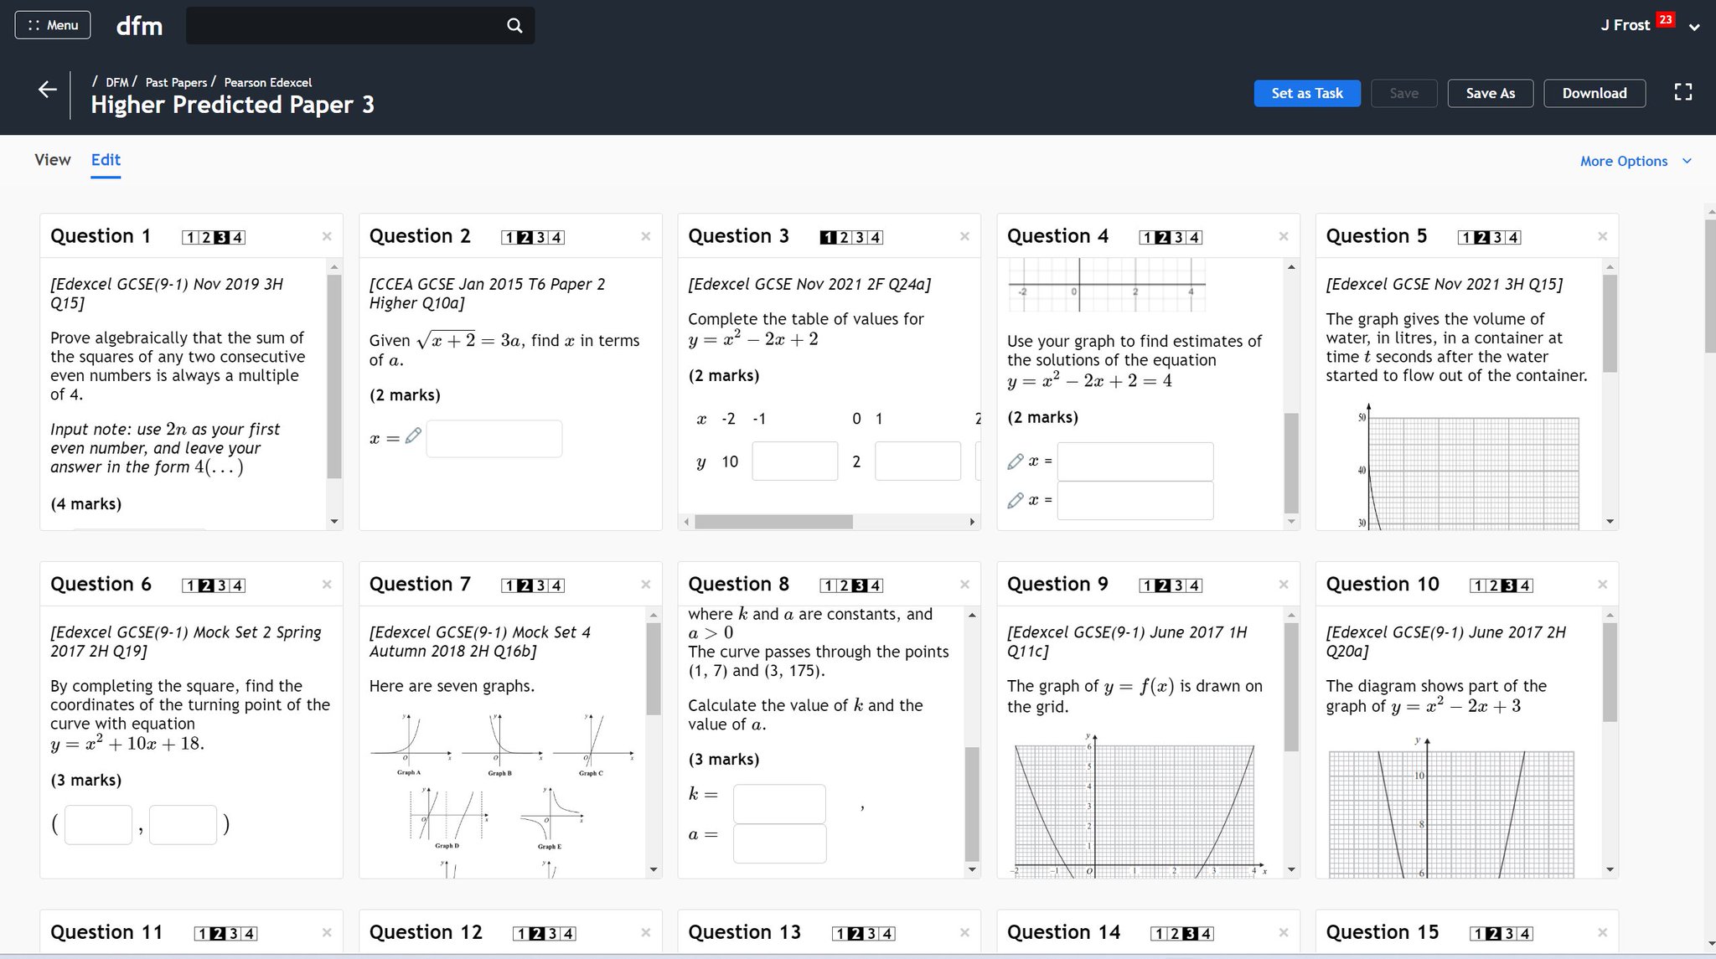Enter fullscreen with the expand icon
The width and height of the screenshot is (1716, 959).
point(1682,92)
